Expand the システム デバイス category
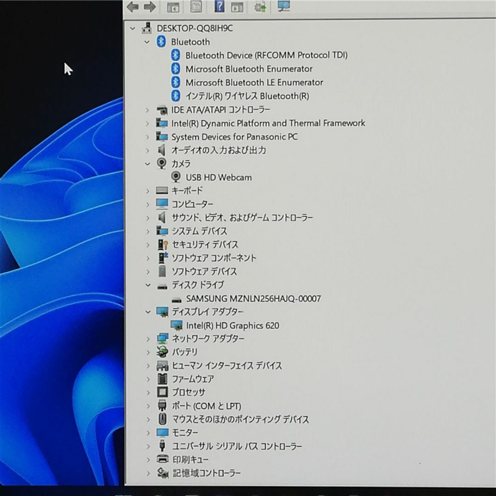This screenshot has width=496, height=496. pyautogui.click(x=147, y=231)
